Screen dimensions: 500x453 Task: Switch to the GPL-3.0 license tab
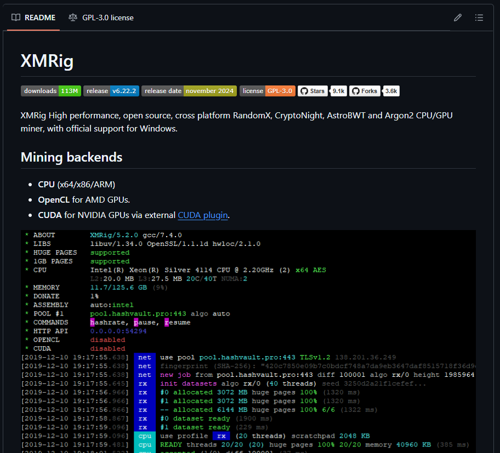(x=101, y=18)
